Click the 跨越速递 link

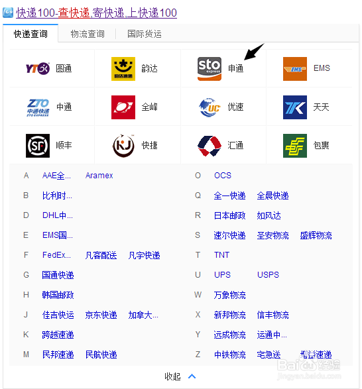pos(58,335)
